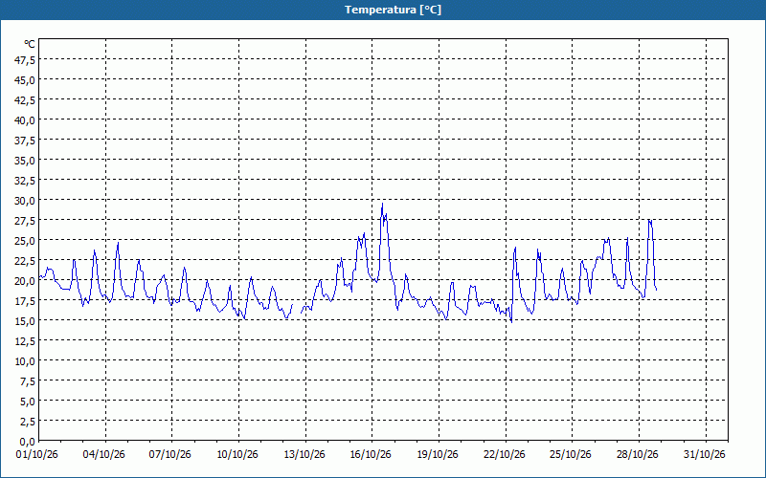
Task: Click the 30,0 y-axis label
Action: tap(26, 201)
